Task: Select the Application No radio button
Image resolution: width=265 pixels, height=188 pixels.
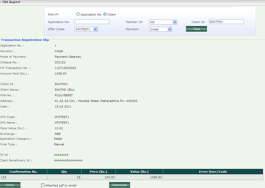Action: point(78,15)
